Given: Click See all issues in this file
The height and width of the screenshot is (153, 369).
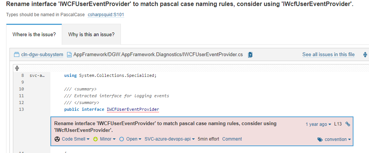Looking at the screenshot, I should coord(328,55).
